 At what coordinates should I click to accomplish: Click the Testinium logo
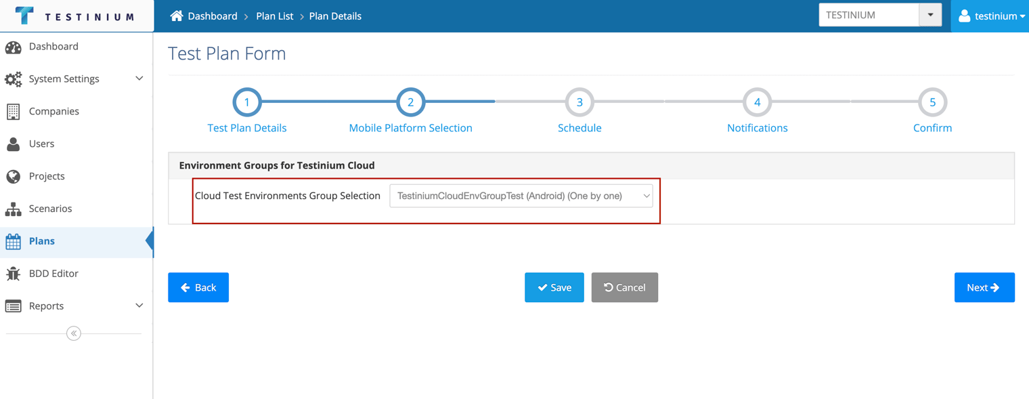(74, 16)
